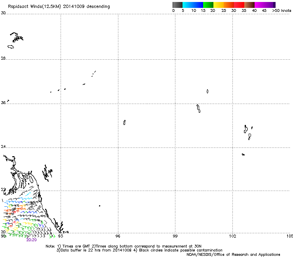Screen dimensions: 293x257
Task: Click the 90 longitude axis label
Action: 3,236
